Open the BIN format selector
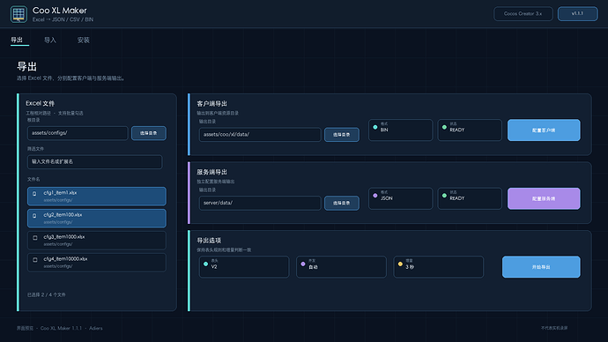This screenshot has width=608, height=342. [401, 130]
